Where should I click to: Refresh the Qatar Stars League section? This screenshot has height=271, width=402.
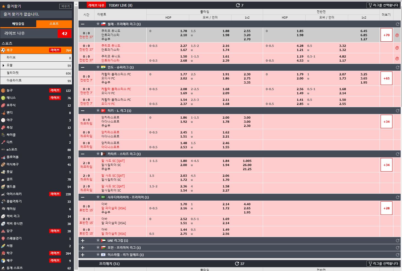click(397, 154)
